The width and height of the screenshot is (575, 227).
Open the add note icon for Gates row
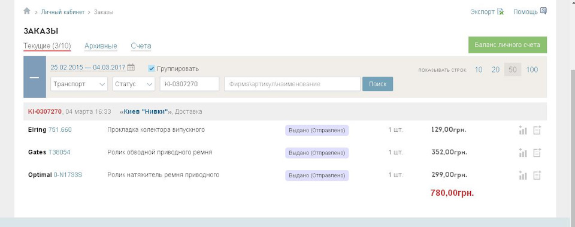click(x=537, y=153)
